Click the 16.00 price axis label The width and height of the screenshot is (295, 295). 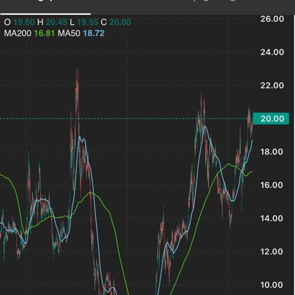(271, 185)
